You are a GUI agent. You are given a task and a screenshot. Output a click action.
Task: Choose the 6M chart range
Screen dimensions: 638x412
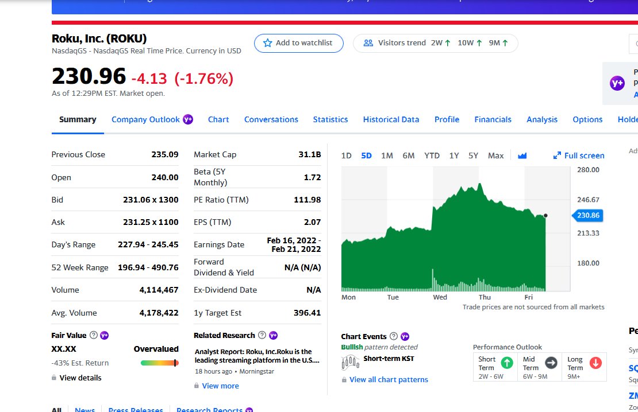click(x=409, y=156)
